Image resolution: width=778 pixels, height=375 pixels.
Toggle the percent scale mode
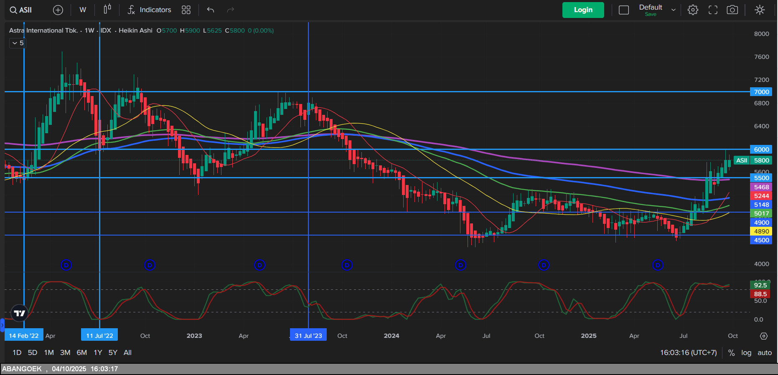(731, 353)
